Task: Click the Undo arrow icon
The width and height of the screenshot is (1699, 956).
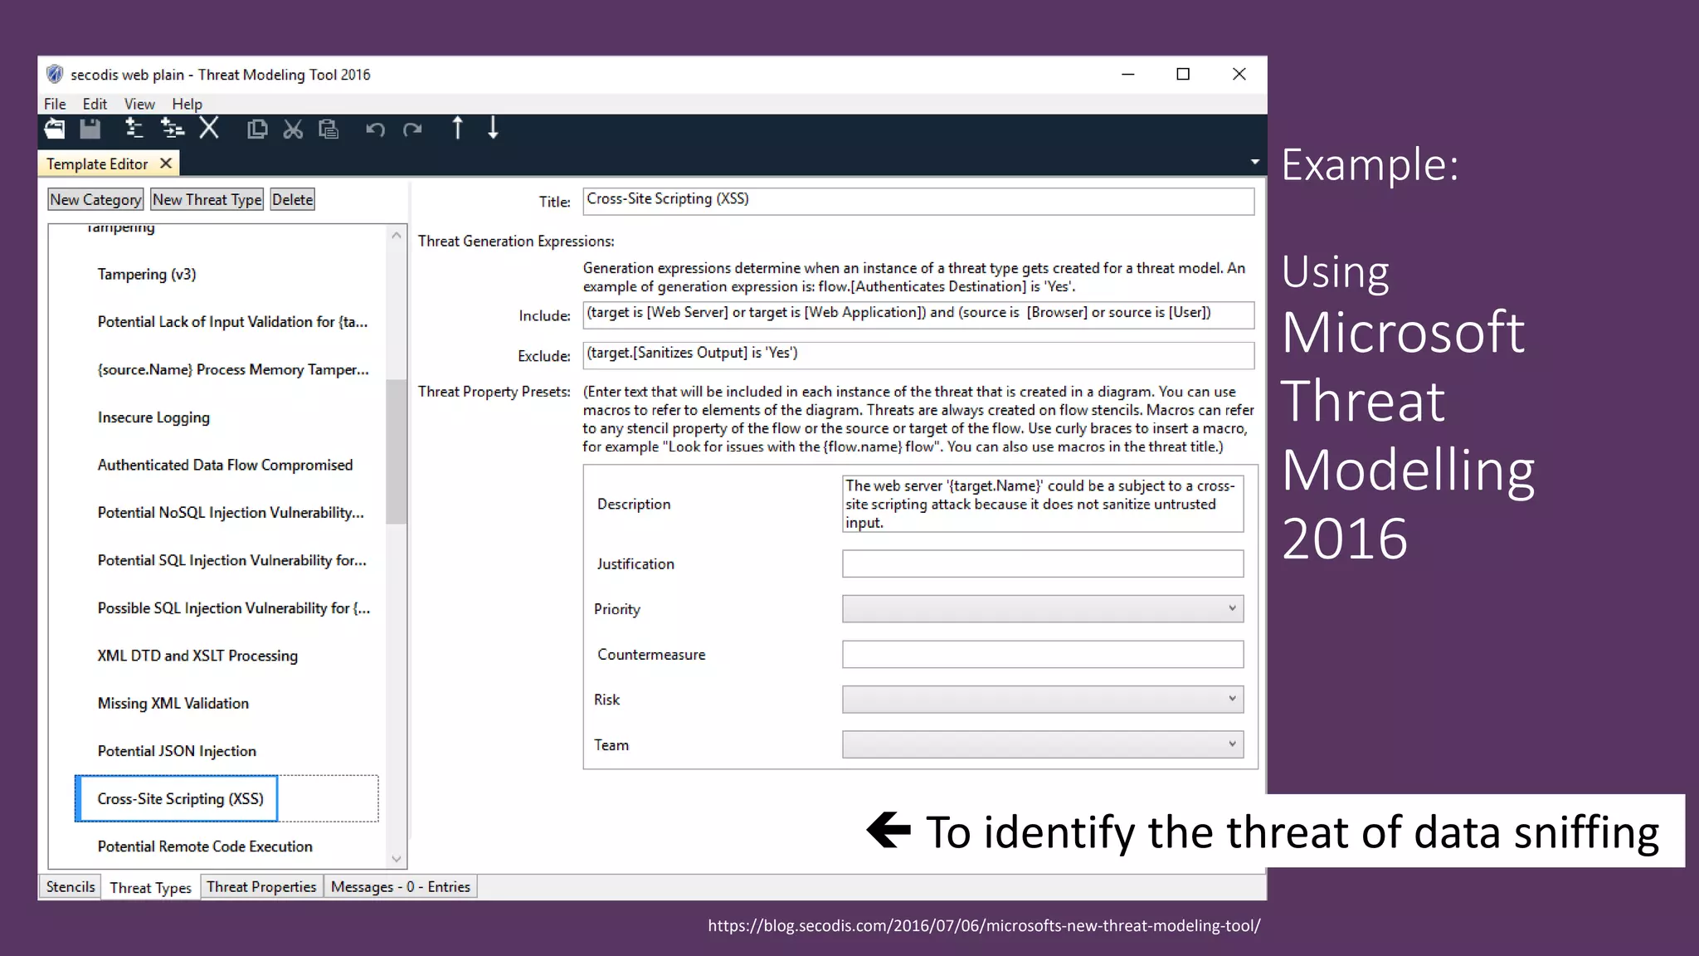Action: [375, 129]
